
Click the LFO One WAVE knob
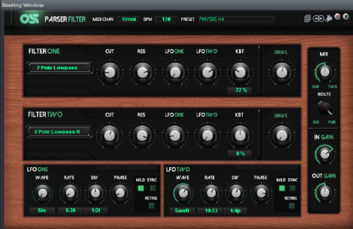click(x=43, y=192)
